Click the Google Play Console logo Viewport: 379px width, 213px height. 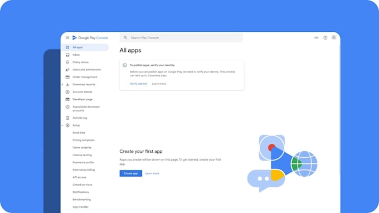(x=90, y=38)
